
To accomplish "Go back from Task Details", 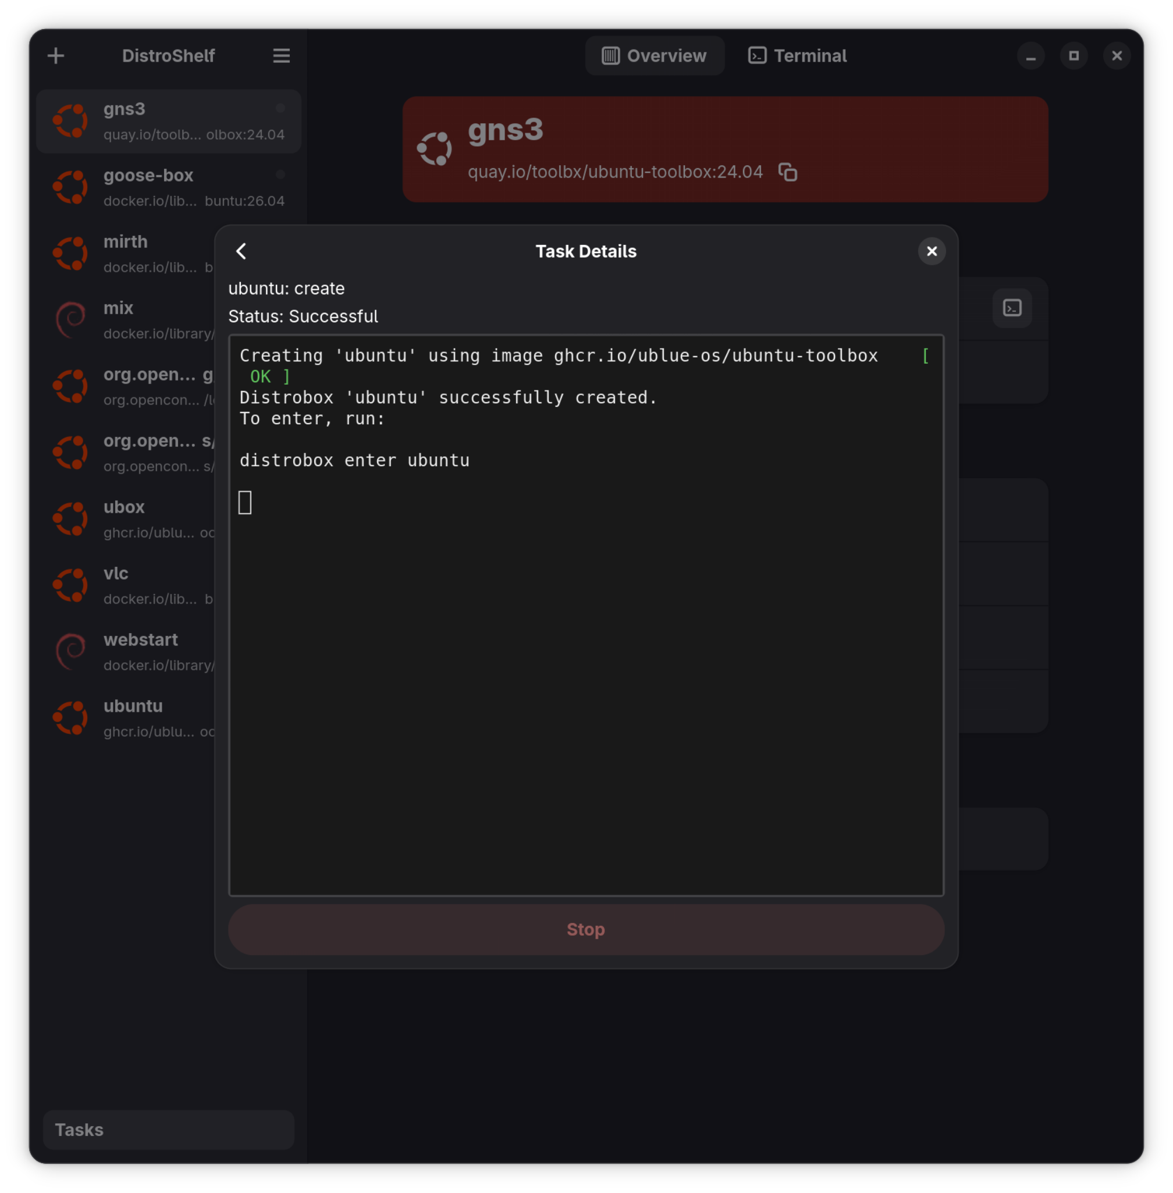I will point(241,251).
